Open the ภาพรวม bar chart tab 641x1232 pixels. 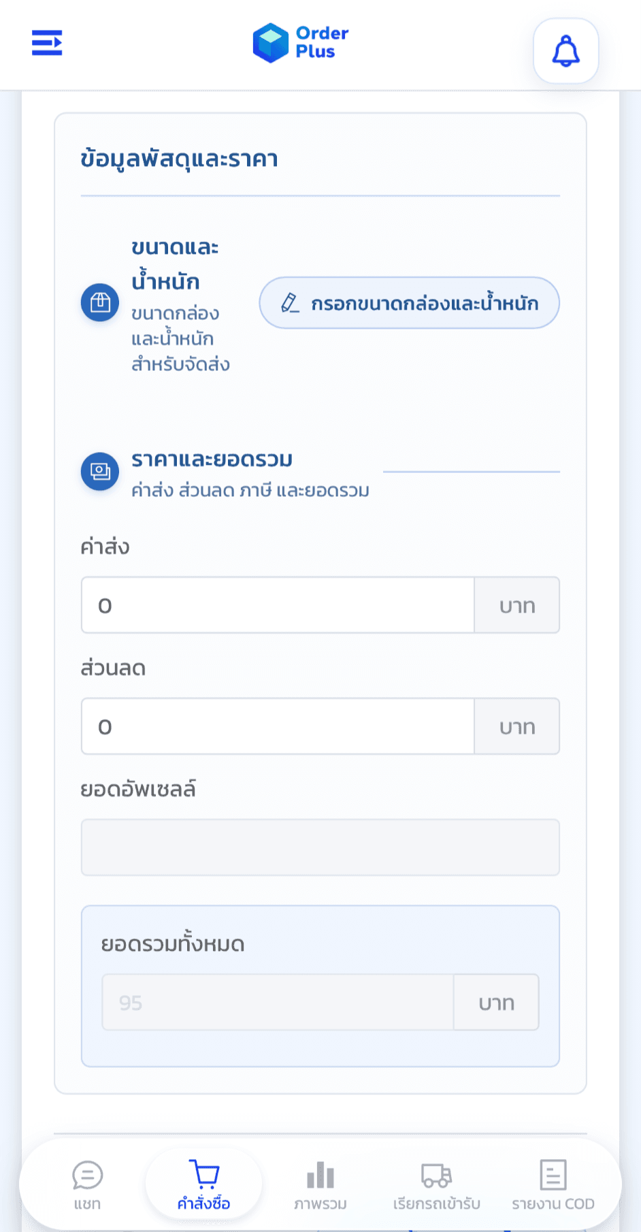tap(320, 1185)
